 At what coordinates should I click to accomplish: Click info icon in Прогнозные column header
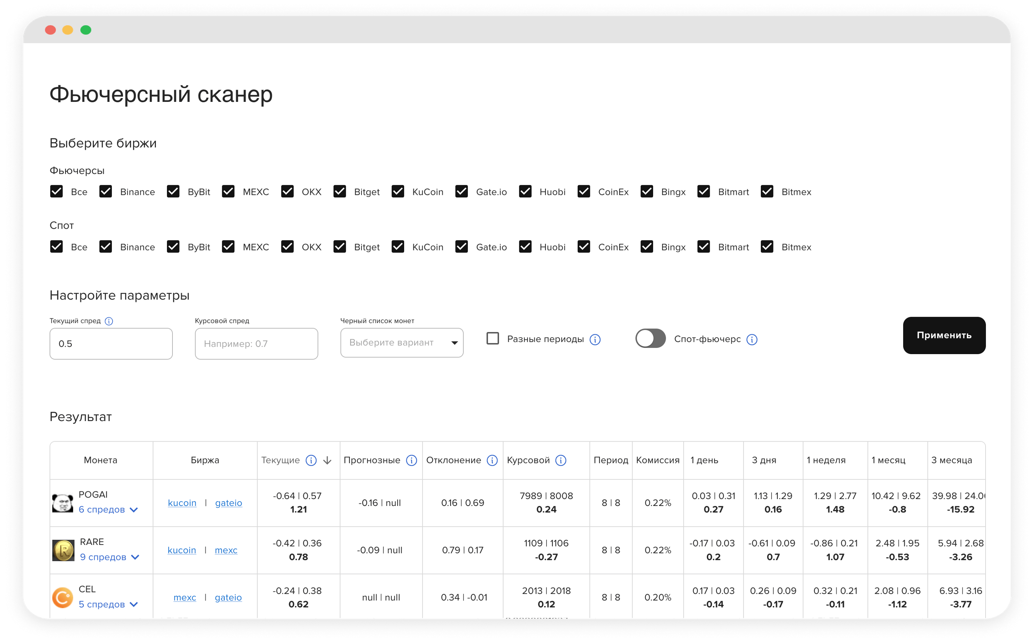click(x=411, y=460)
